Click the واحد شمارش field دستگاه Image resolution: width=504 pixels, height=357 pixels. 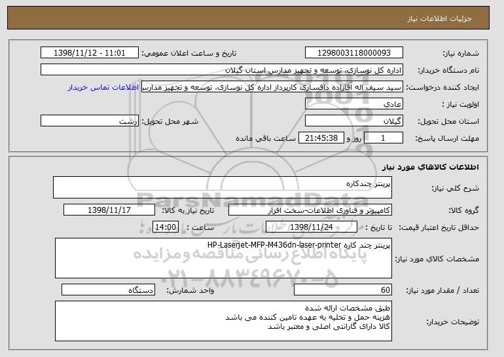tap(108, 290)
